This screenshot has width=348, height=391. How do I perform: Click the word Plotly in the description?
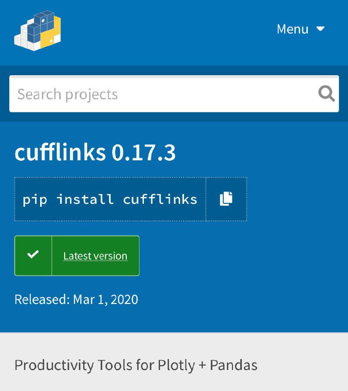tap(176, 366)
